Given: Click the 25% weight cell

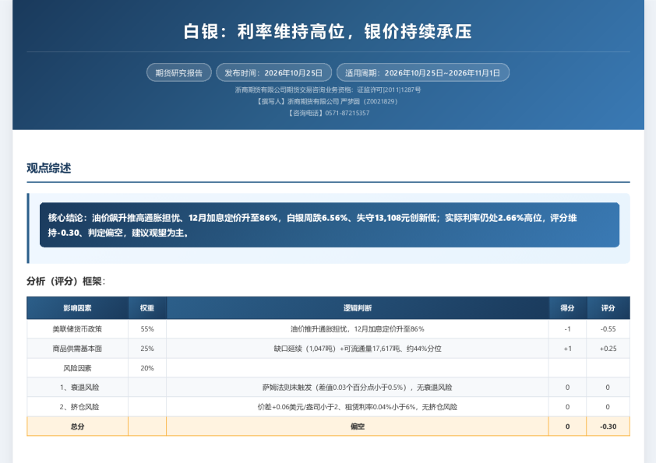Looking at the screenshot, I should (147, 349).
